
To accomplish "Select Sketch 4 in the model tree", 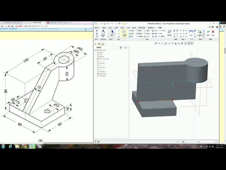I will click(102, 76).
